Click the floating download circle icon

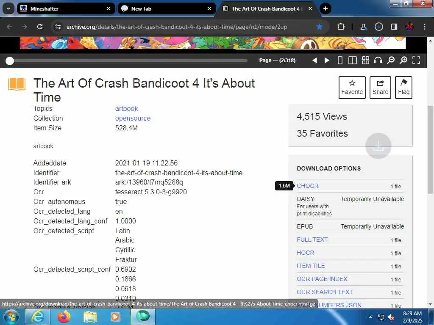(x=378, y=146)
